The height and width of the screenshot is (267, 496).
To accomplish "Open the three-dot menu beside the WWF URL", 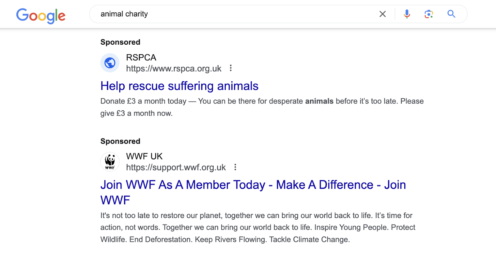I will tap(235, 167).
